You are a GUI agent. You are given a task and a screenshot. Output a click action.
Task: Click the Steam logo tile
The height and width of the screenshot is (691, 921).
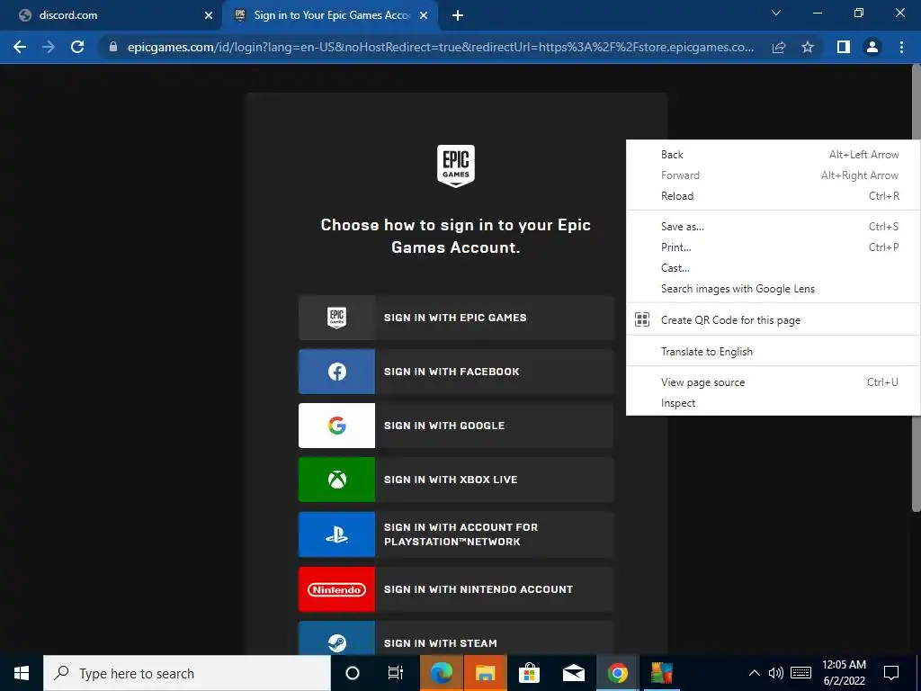point(336,640)
